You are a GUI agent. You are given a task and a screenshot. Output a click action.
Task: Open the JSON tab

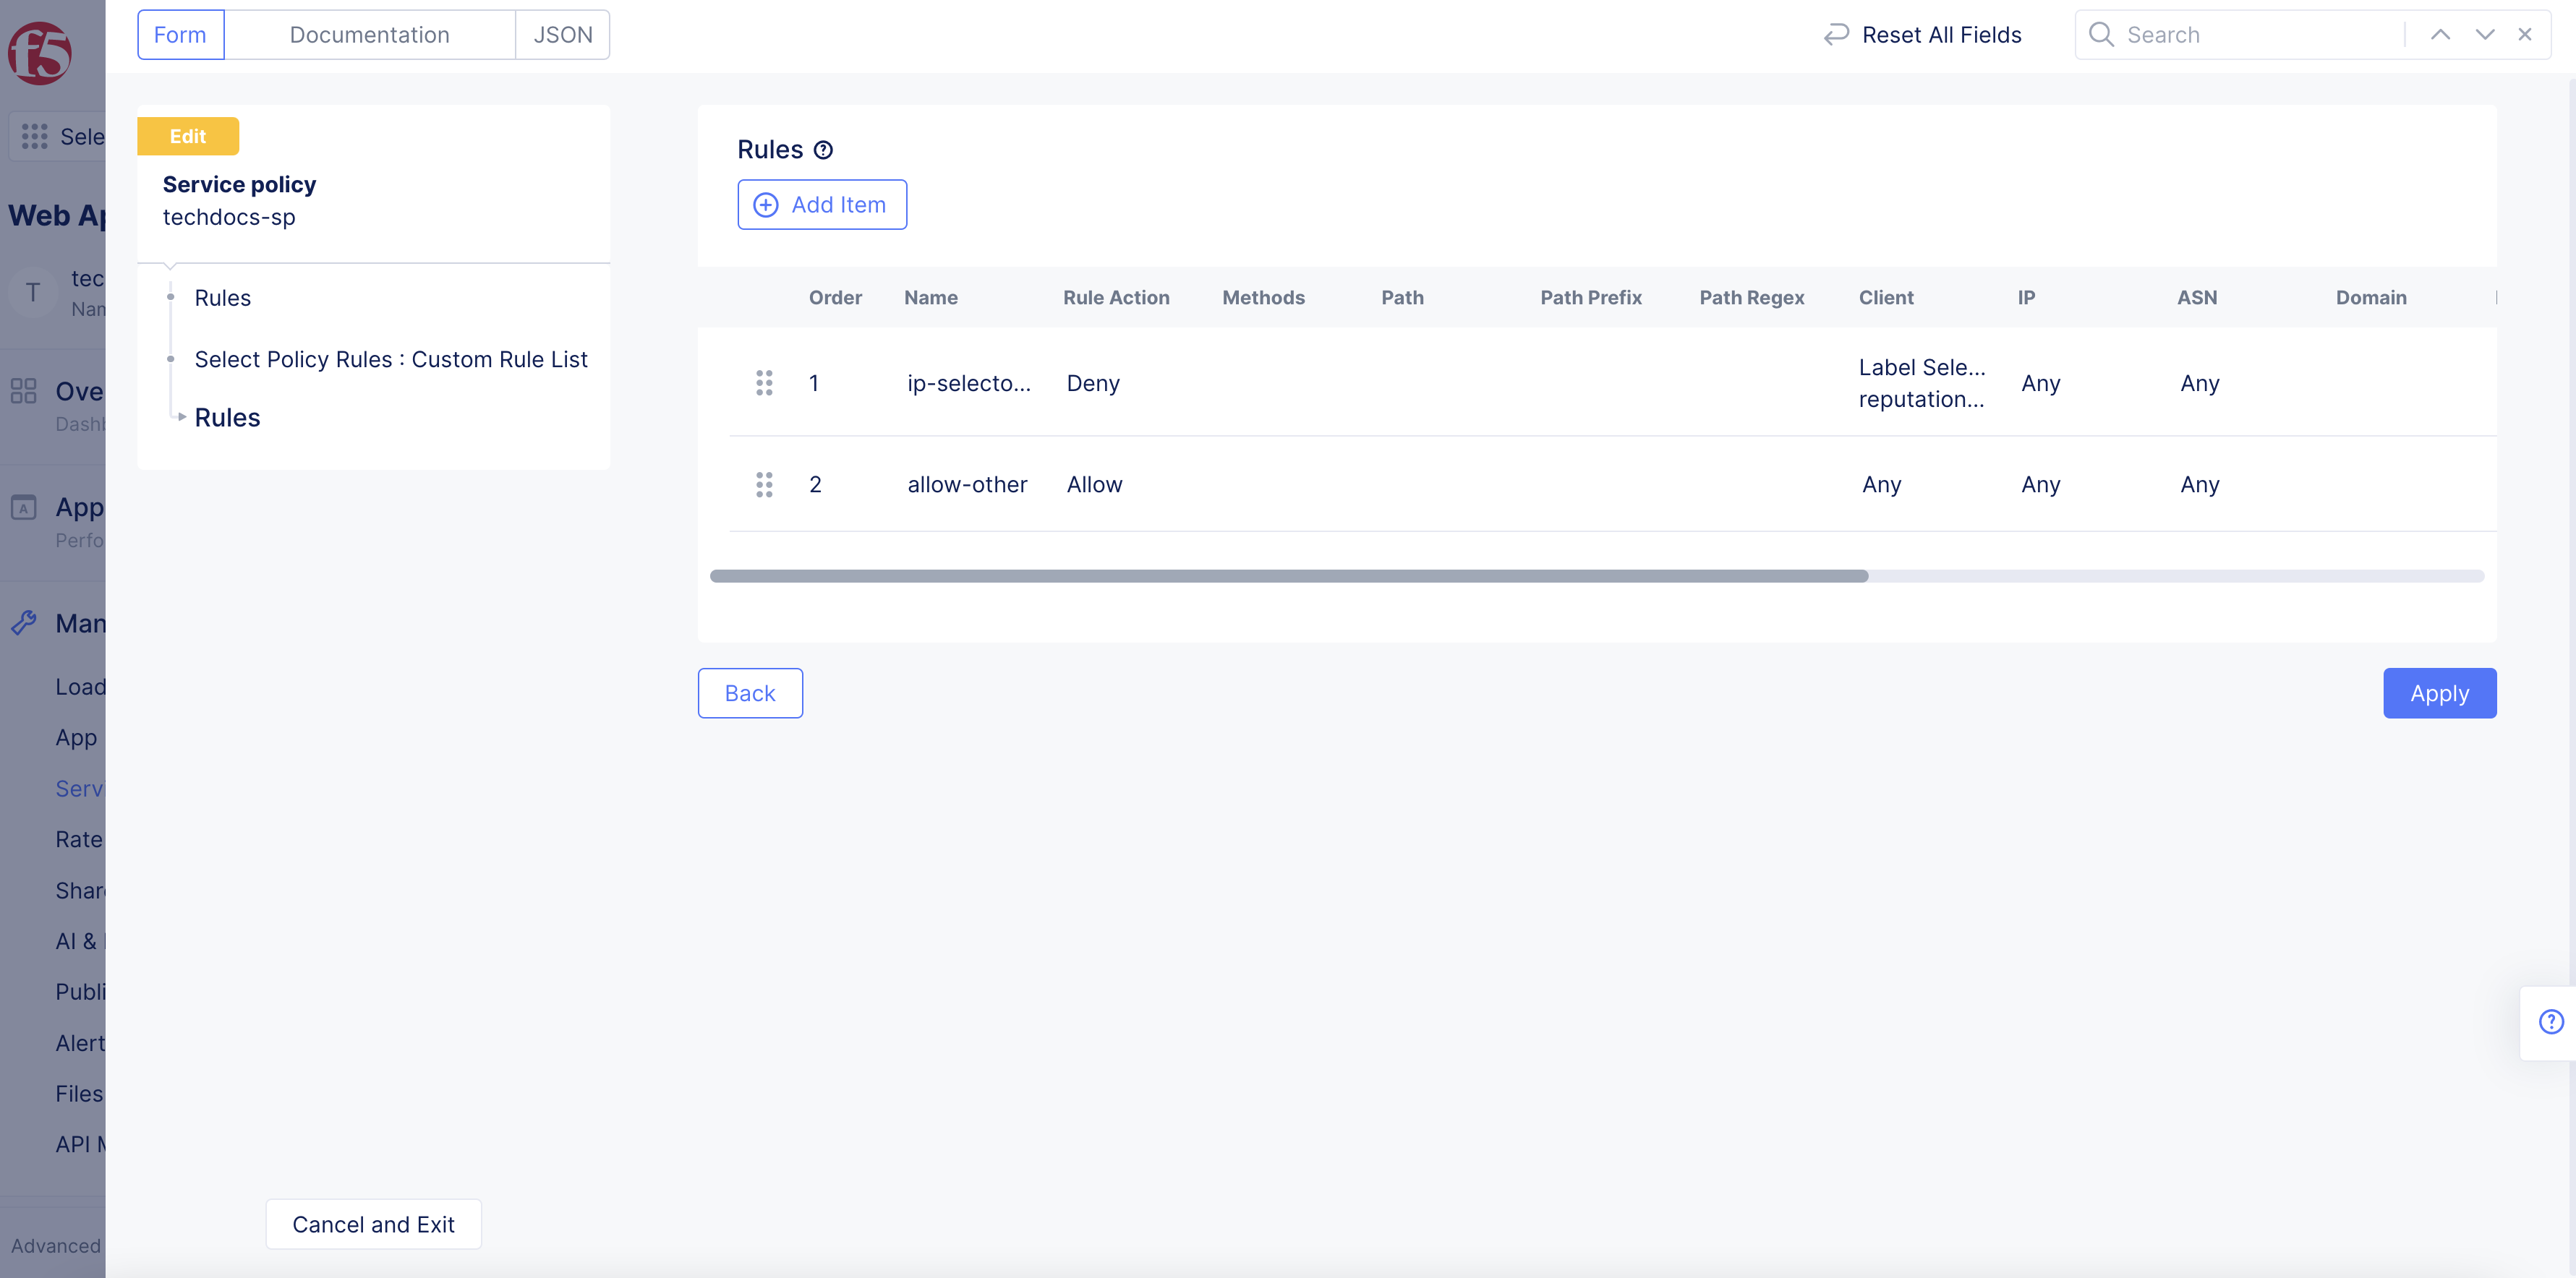(x=562, y=34)
